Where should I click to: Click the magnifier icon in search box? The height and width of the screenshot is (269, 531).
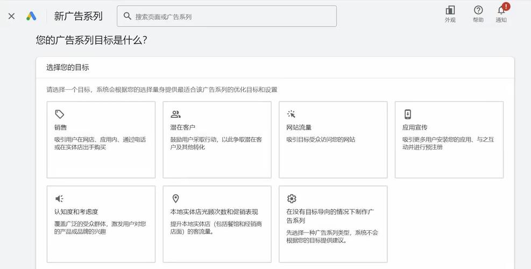click(x=128, y=16)
